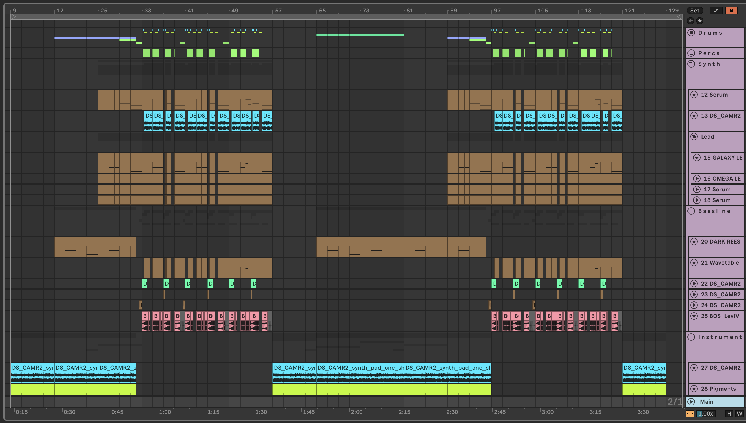
Task: Jump to next locator arrow
Action: tap(699, 21)
